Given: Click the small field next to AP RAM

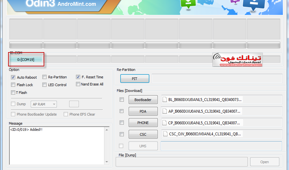Looking at the screenshot, I should pyautogui.click(x=74, y=104).
